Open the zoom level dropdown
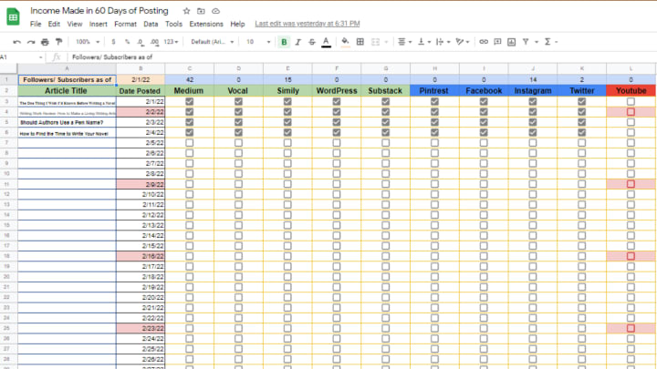This screenshot has height=369, width=657. (88, 42)
